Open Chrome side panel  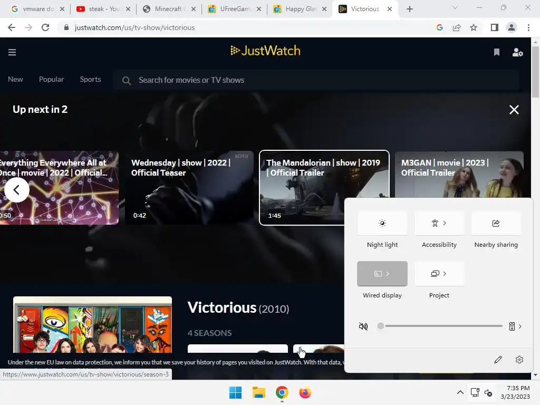point(495,27)
